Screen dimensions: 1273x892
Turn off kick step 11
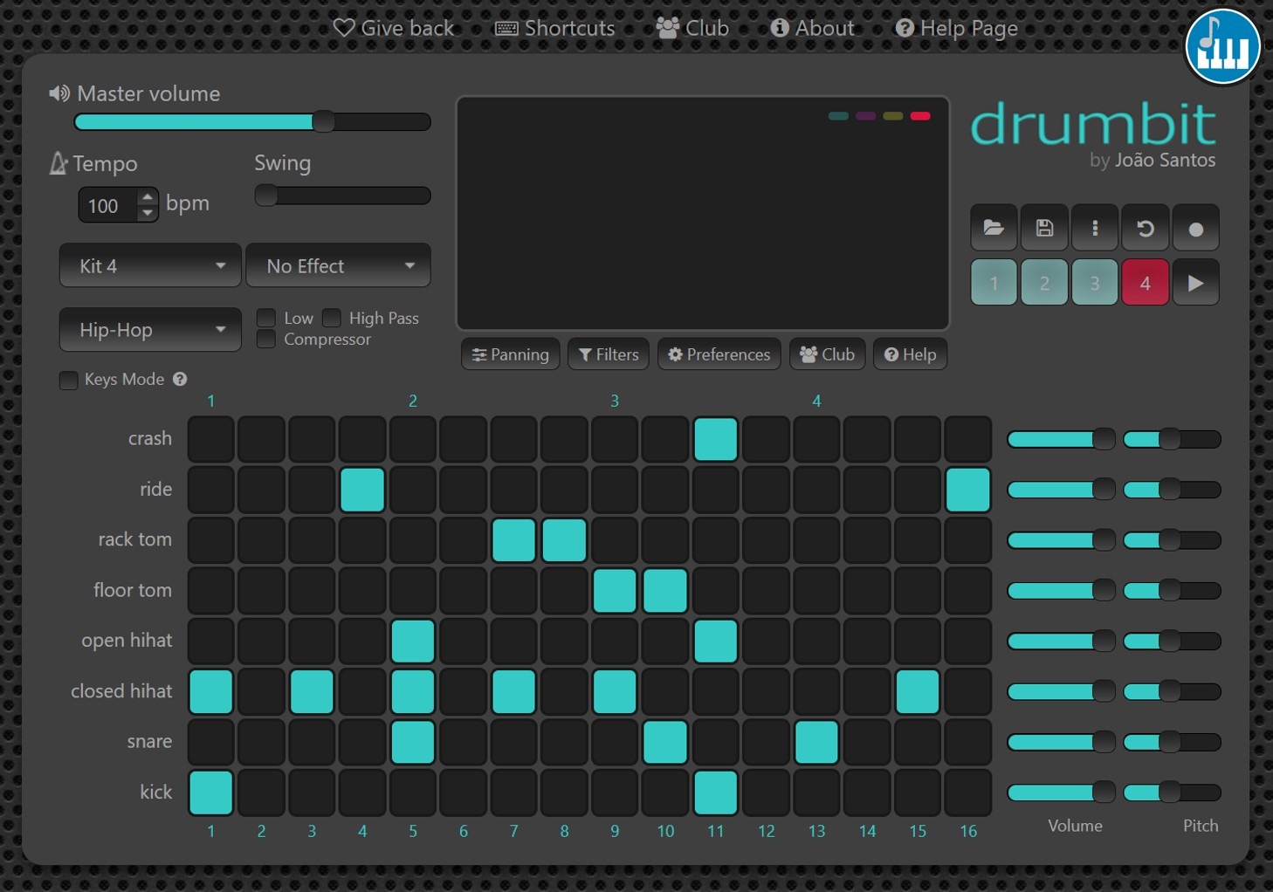point(716,793)
